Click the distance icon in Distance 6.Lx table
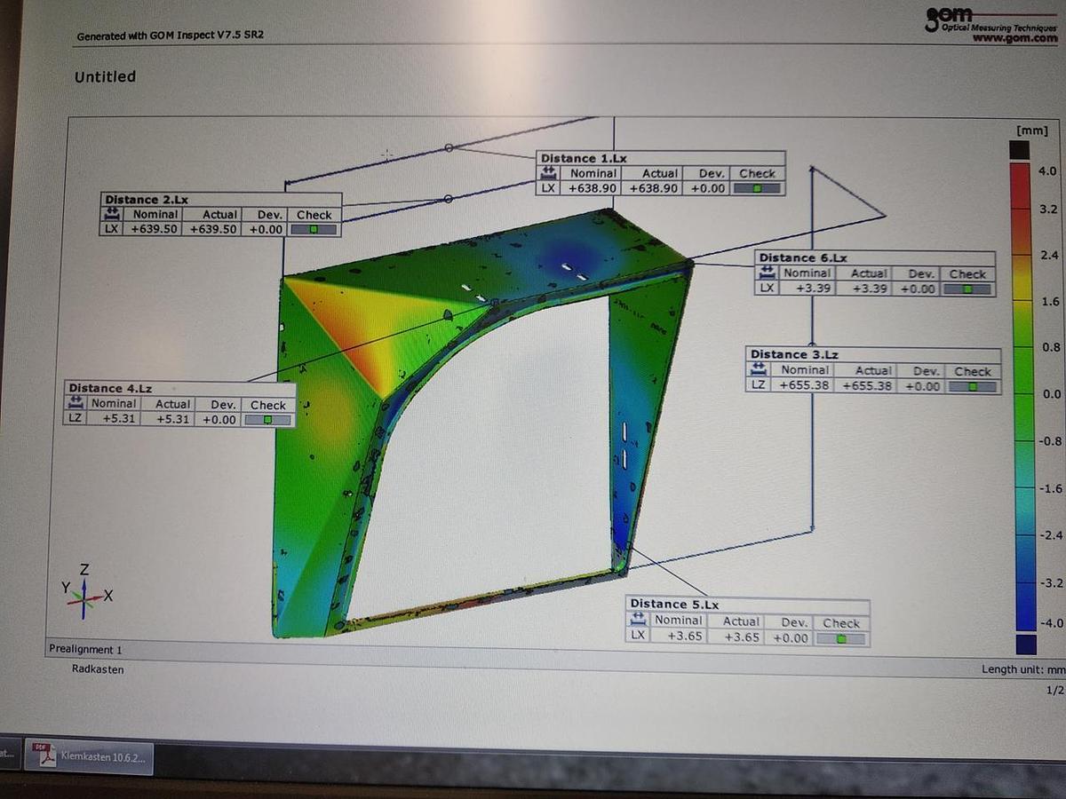1066x799 pixels. click(x=767, y=273)
